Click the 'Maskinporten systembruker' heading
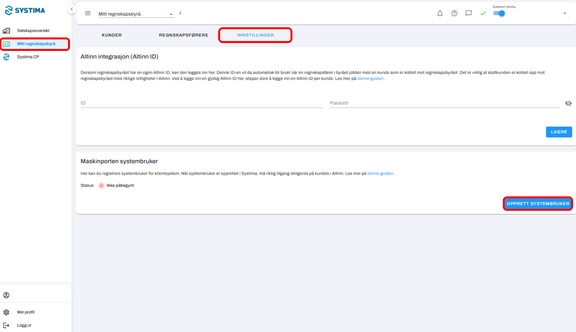Image resolution: width=576 pixels, height=332 pixels. click(119, 161)
